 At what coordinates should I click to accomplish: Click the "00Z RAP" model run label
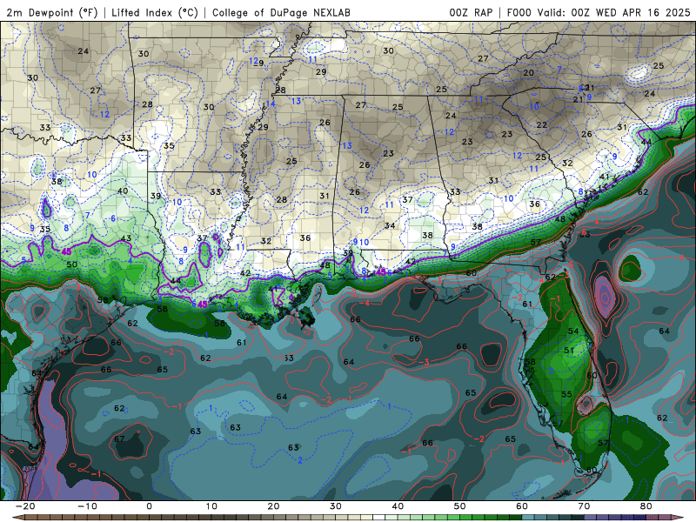(471, 12)
